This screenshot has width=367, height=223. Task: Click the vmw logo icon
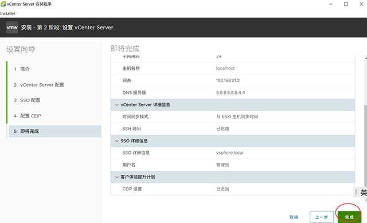click(x=12, y=28)
